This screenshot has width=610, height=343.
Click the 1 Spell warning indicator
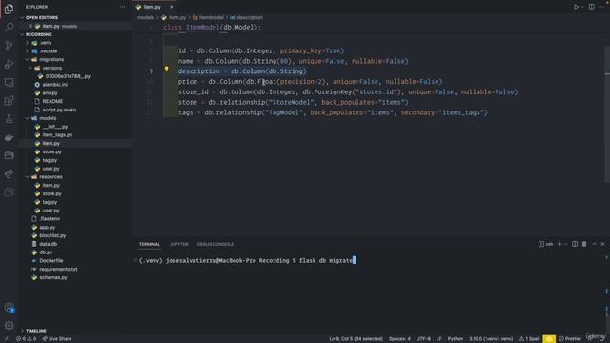(x=529, y=339)
